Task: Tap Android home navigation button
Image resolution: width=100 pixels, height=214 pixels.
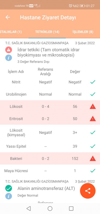Action: [x=50, y=208]
